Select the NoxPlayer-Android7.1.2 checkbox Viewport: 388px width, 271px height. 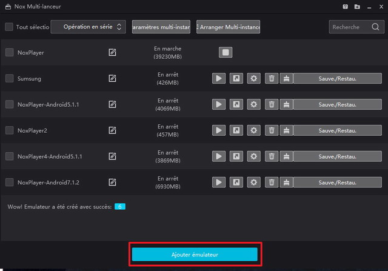[9, 182]
